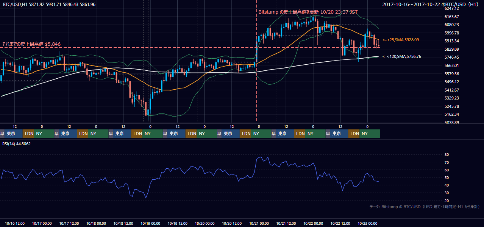Select the 6247.12 price axis value
Viewport: 484px width, 227px height.
[452, 8]
